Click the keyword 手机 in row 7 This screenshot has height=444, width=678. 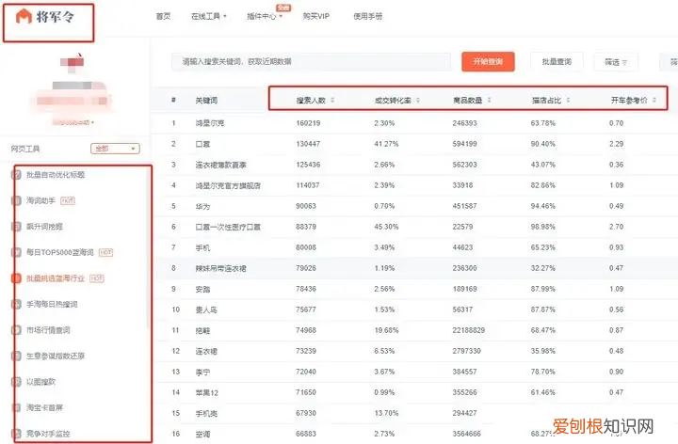[202, 247]
